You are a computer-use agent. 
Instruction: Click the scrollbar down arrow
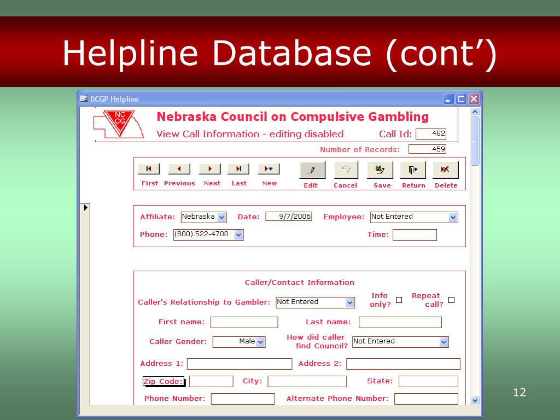click(x=475, y=400)
